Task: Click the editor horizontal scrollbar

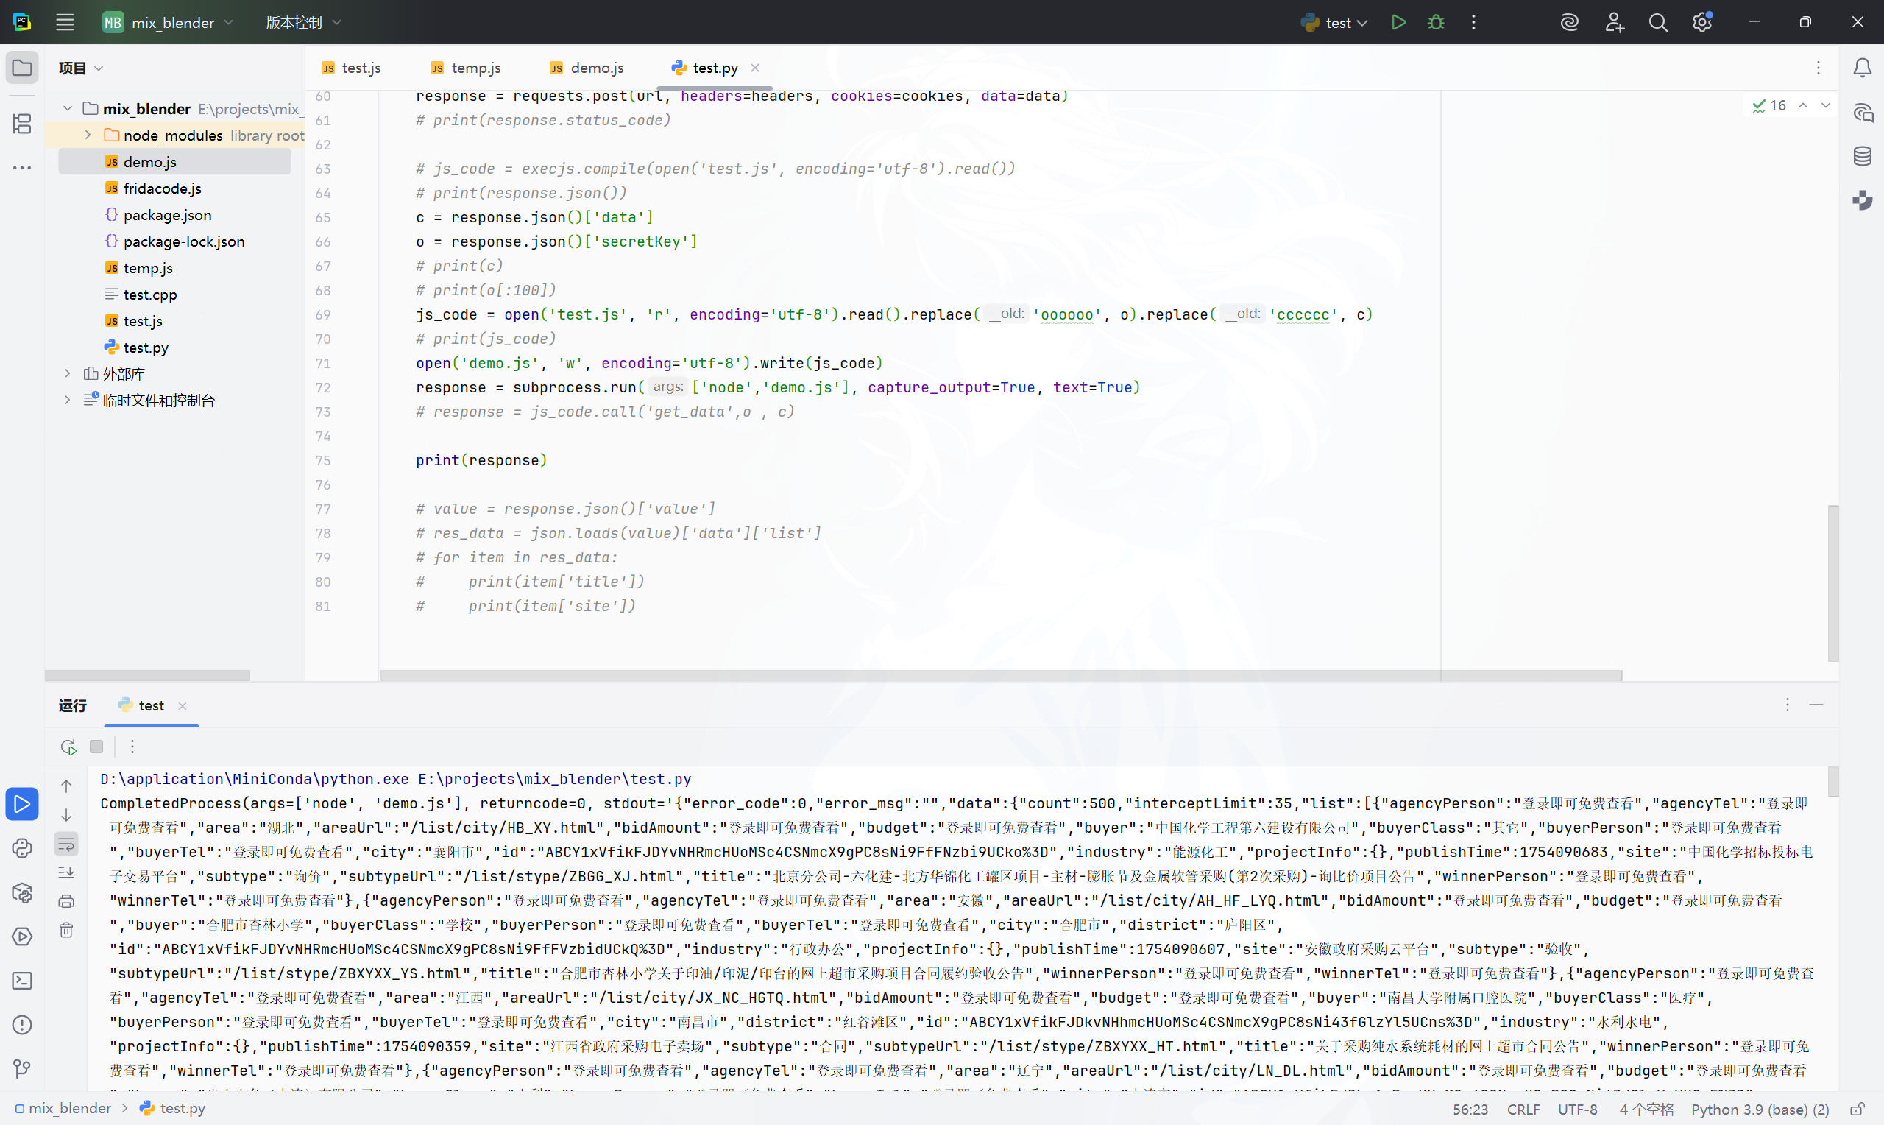Action: 1000,674
